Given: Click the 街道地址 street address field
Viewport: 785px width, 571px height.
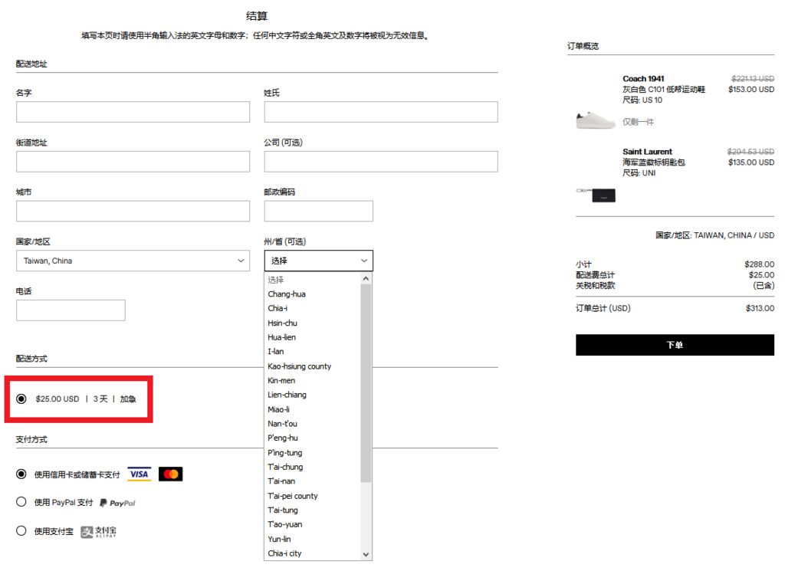Looking at the screenshot, I should coord(133,162).
